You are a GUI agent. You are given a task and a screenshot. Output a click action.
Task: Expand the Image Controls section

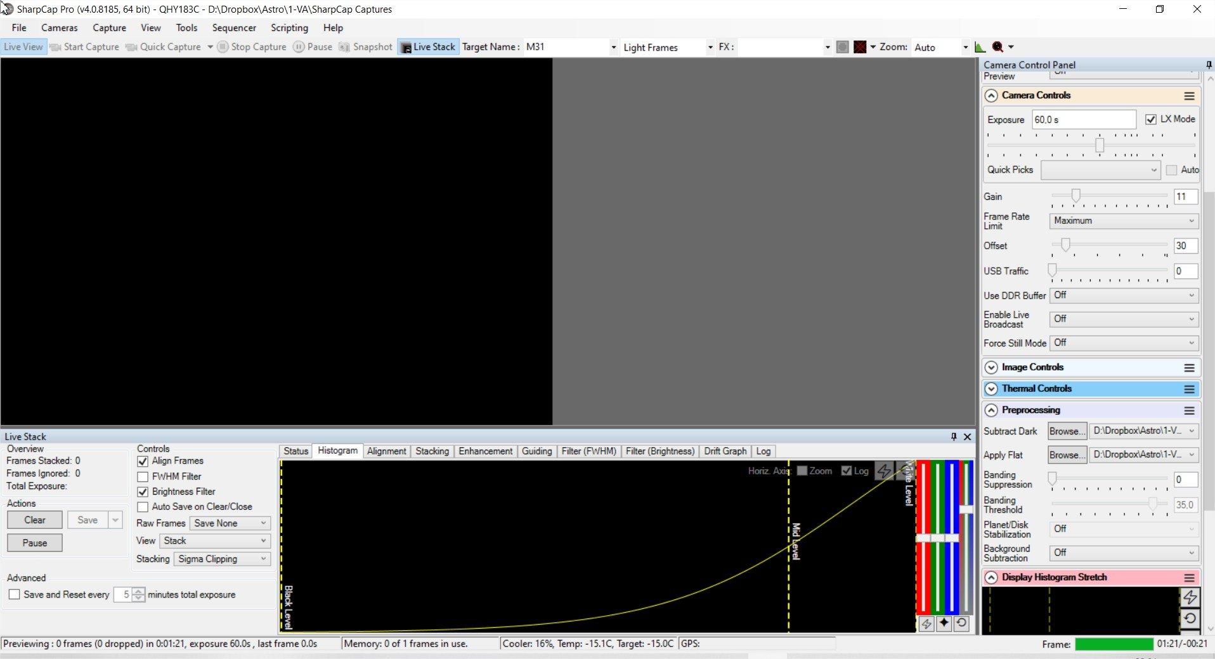pos(991,367)
